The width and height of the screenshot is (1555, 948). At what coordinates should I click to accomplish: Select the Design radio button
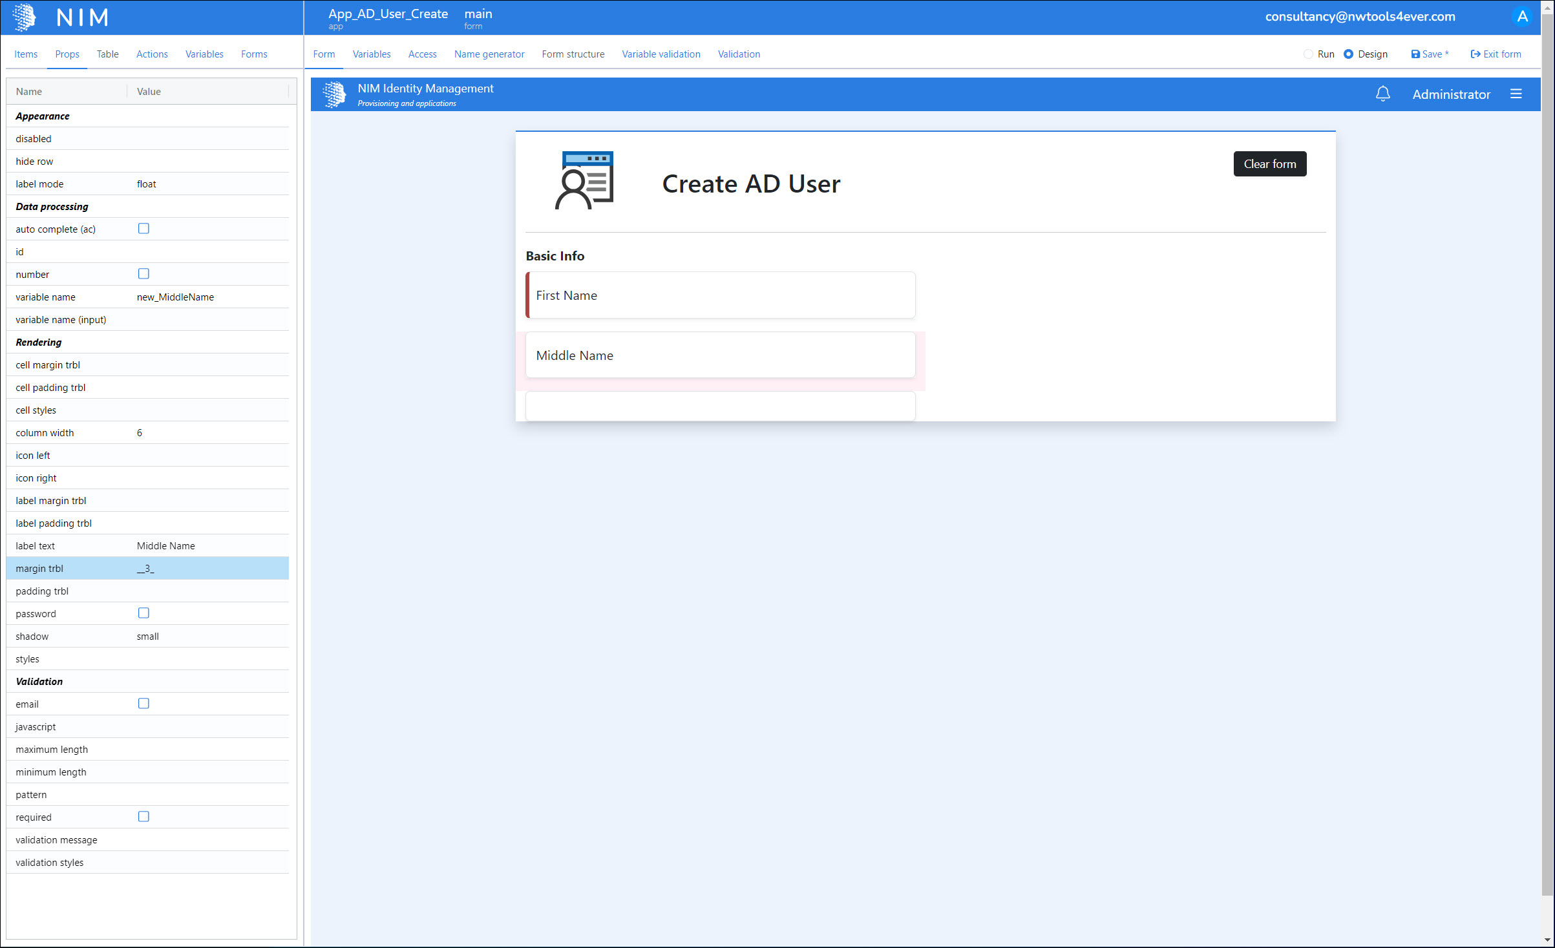pyautogui.click(x=1348, y=54)
